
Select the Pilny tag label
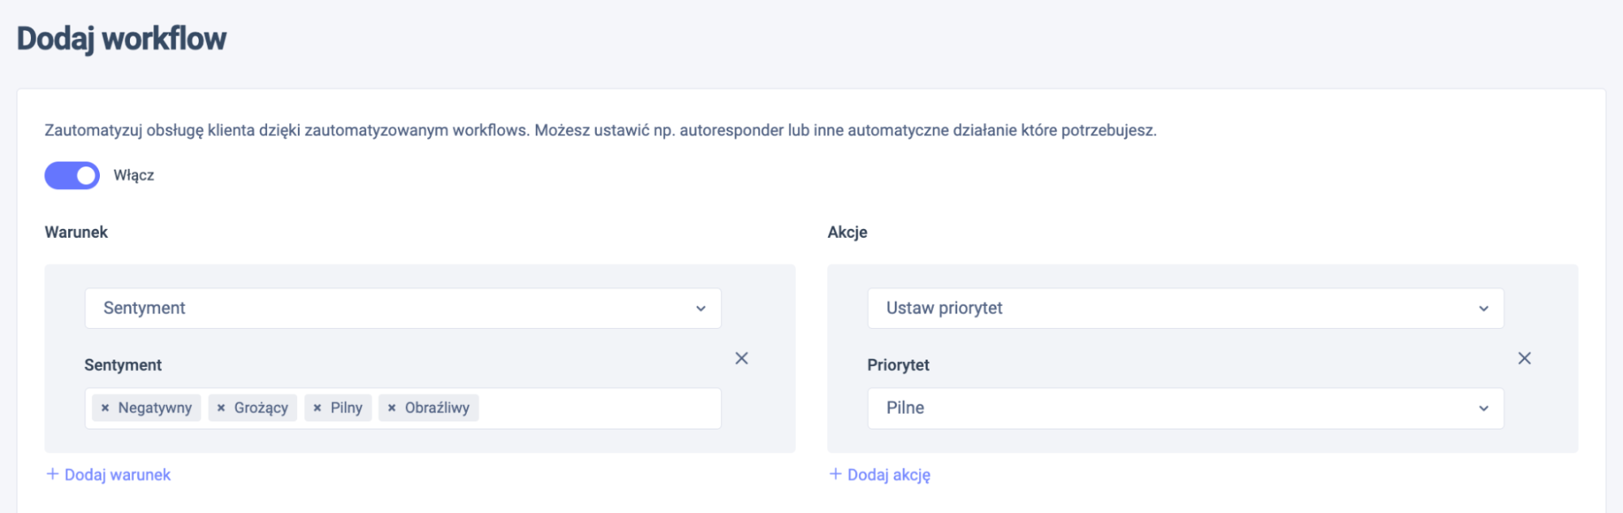[347, 408]
